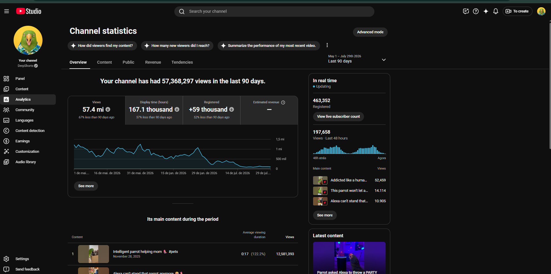The image size is (551, 274).
Task: Open the help question mark icon
Action: [476, 11]
